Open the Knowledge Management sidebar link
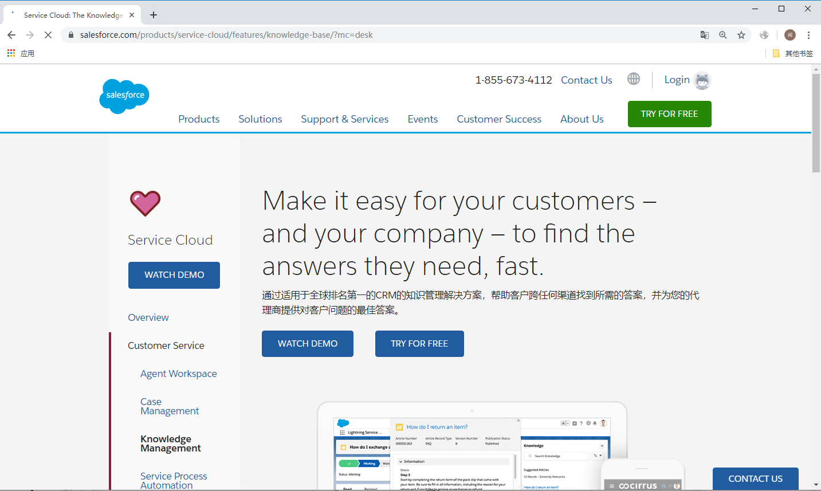This screenshot has width=821, height=491. click(x=170, y=443)
